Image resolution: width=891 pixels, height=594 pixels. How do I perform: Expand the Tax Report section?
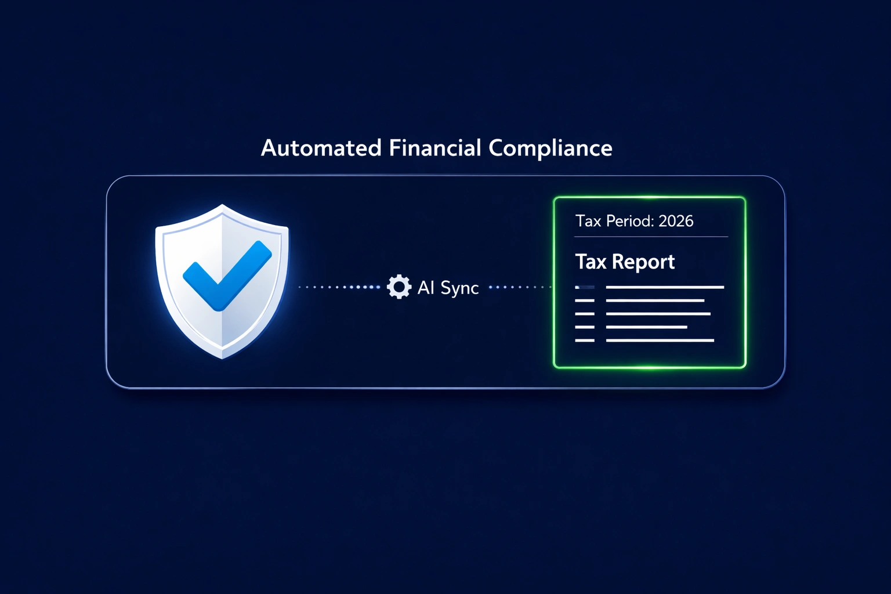pyautogui.click(x=625, y=262)
